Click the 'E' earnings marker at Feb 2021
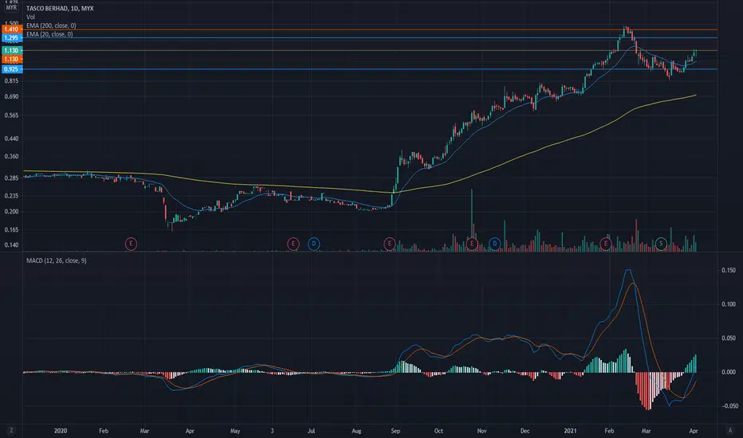The width and height of the screenshot is (743, 438). click(606, 244)
